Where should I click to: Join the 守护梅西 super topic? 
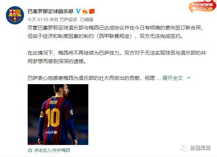[x=52, y=150]
